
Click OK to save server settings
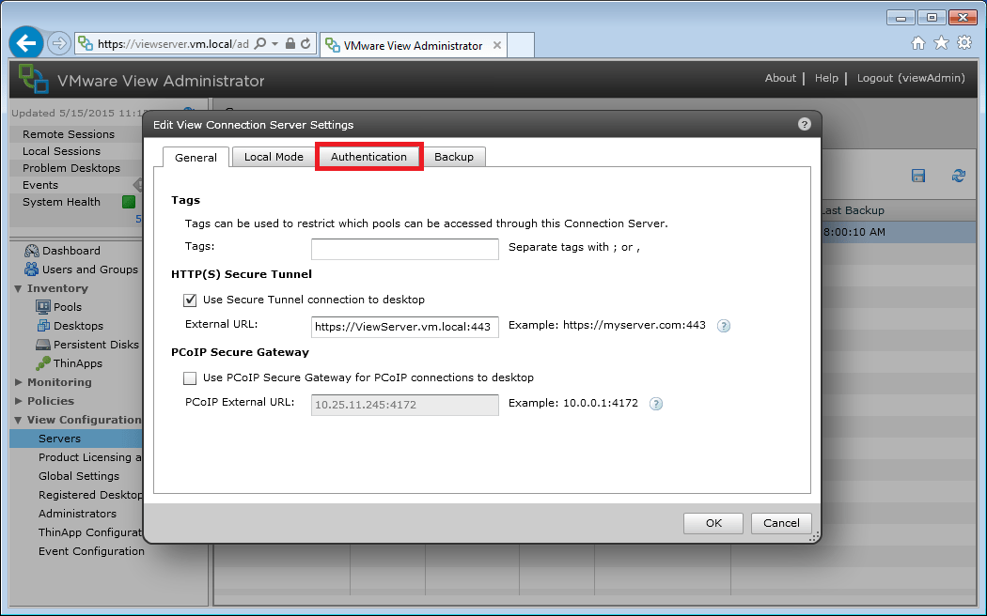point(713,523)
